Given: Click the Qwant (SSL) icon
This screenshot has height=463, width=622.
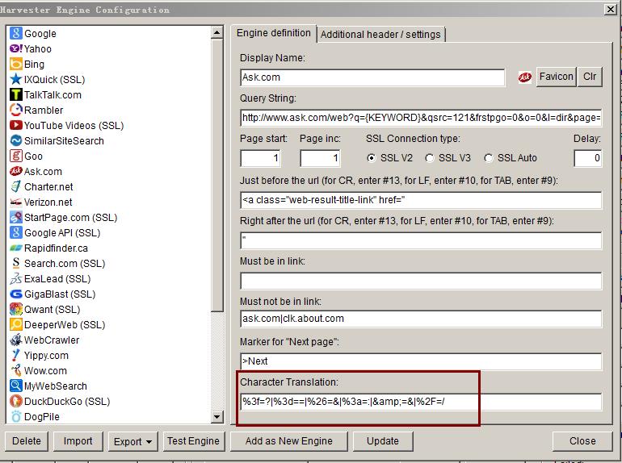Looking at the screenshot, I should 16,309.
